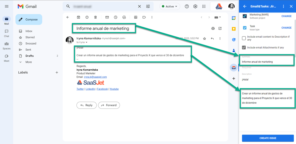296x144 pixels.
Task: Open message More menu next to reply
Action: click(x=220, y=39)
